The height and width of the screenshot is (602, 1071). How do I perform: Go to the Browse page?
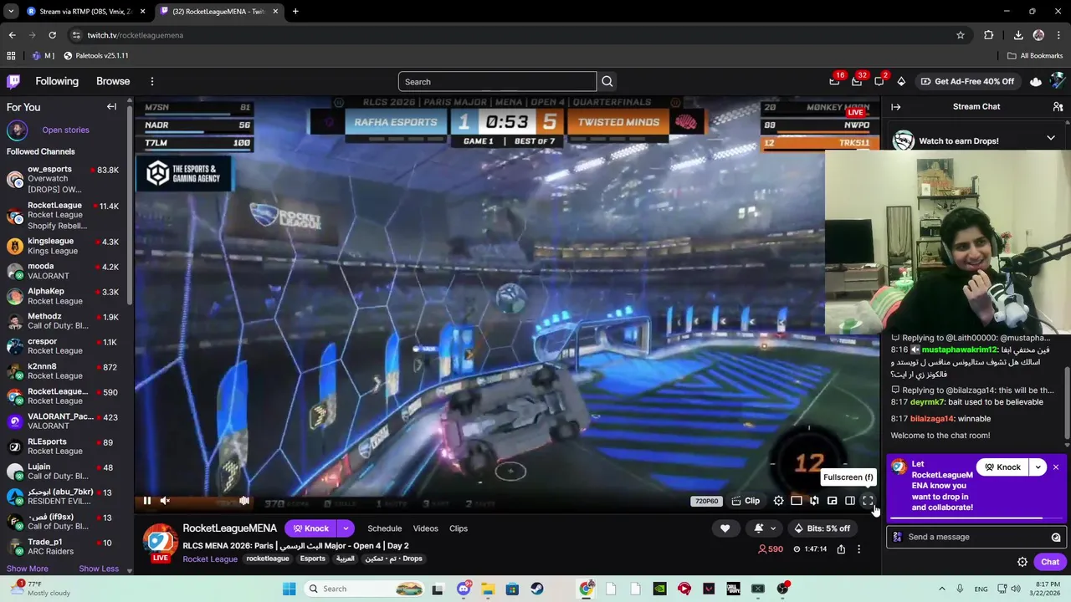(113, 81)
